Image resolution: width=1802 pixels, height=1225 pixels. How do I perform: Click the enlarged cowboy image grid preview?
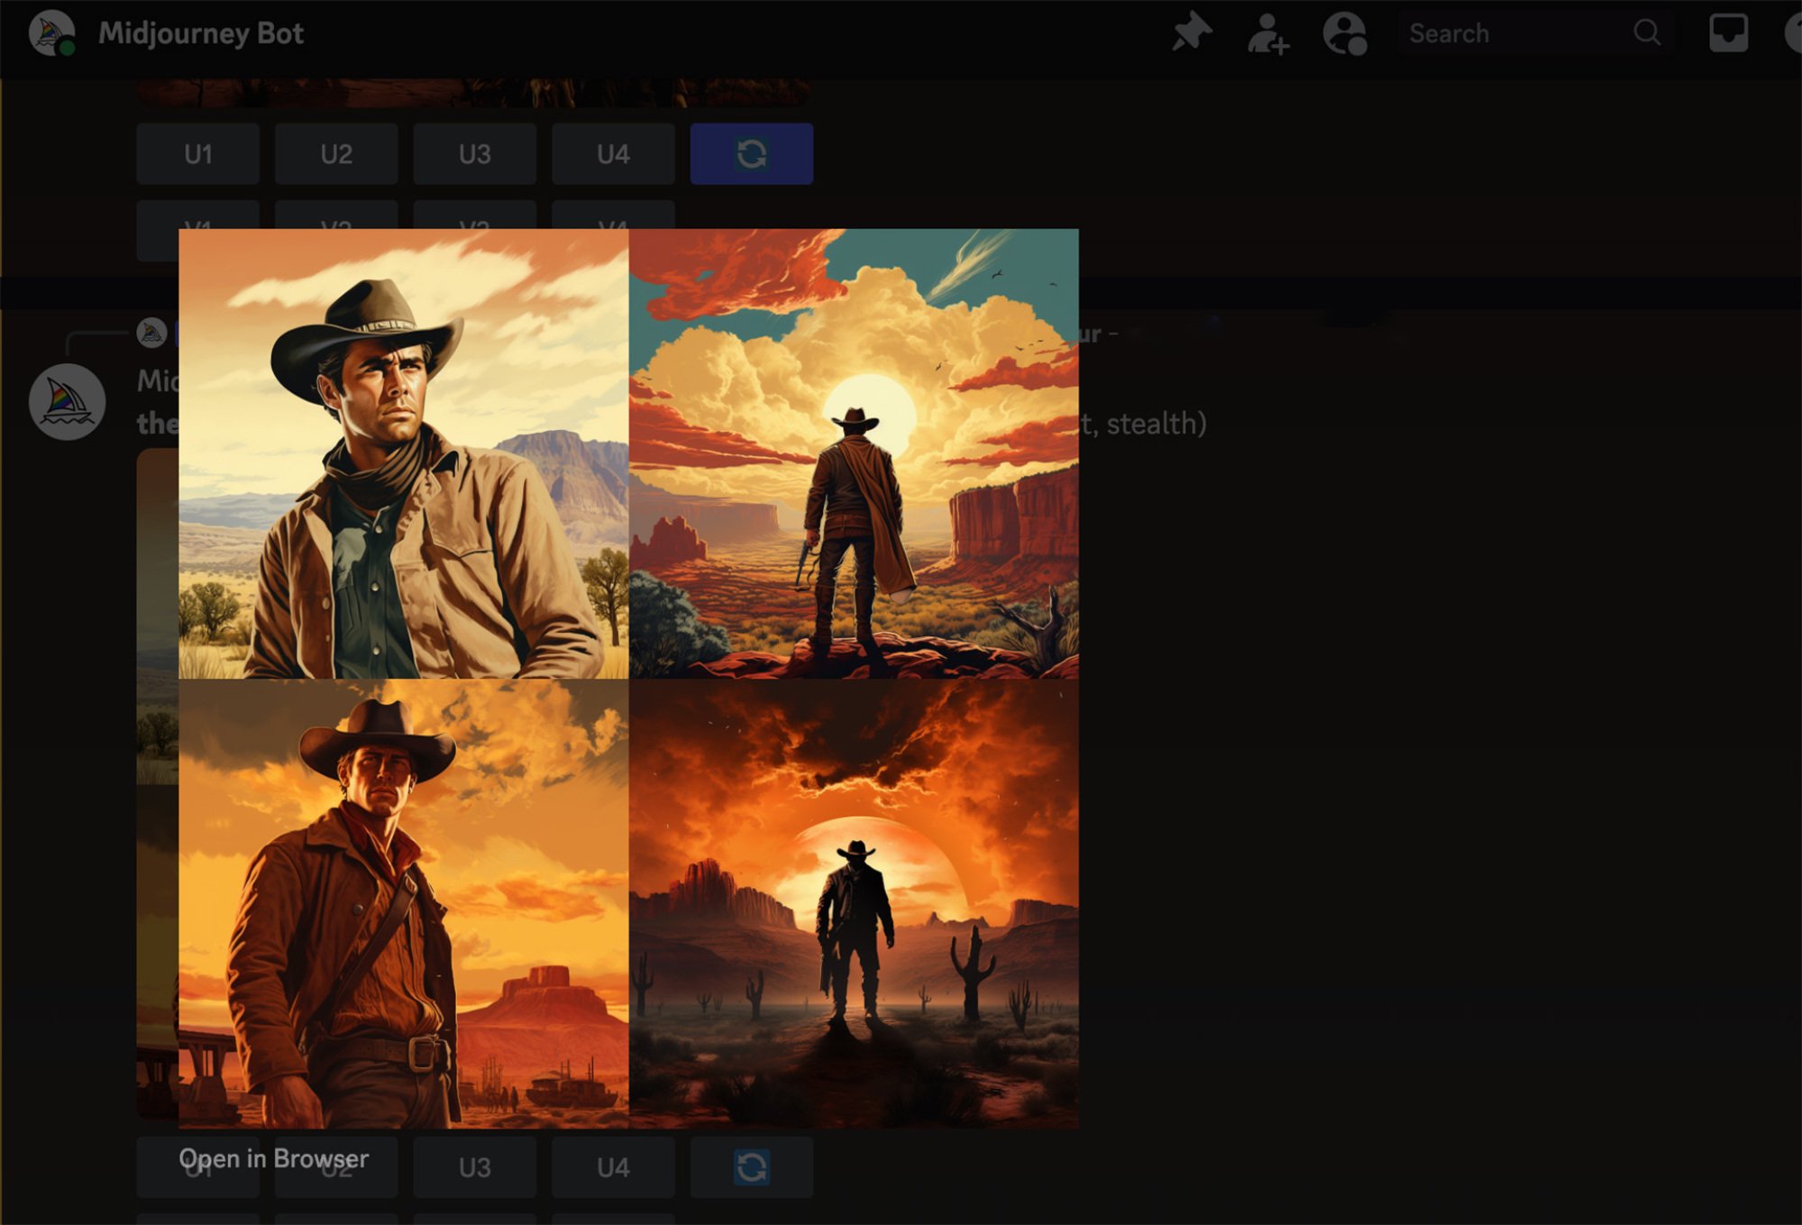coord(628,679)
